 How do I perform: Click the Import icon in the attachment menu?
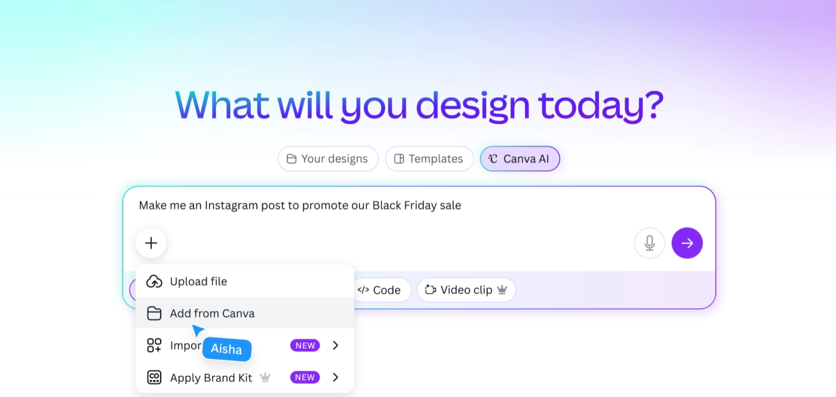pos(154,346)
